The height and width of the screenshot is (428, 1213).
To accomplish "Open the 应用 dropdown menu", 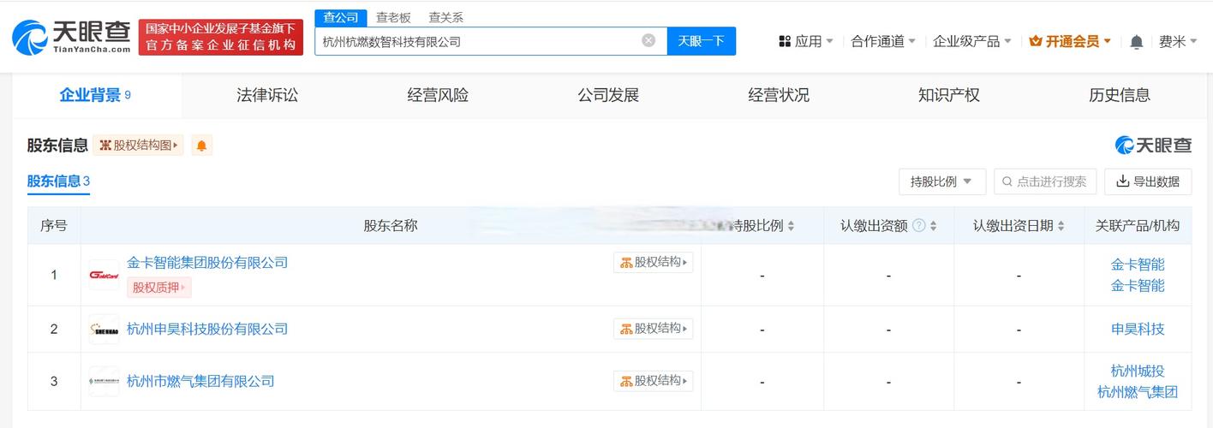I will (x=806, y=41).
